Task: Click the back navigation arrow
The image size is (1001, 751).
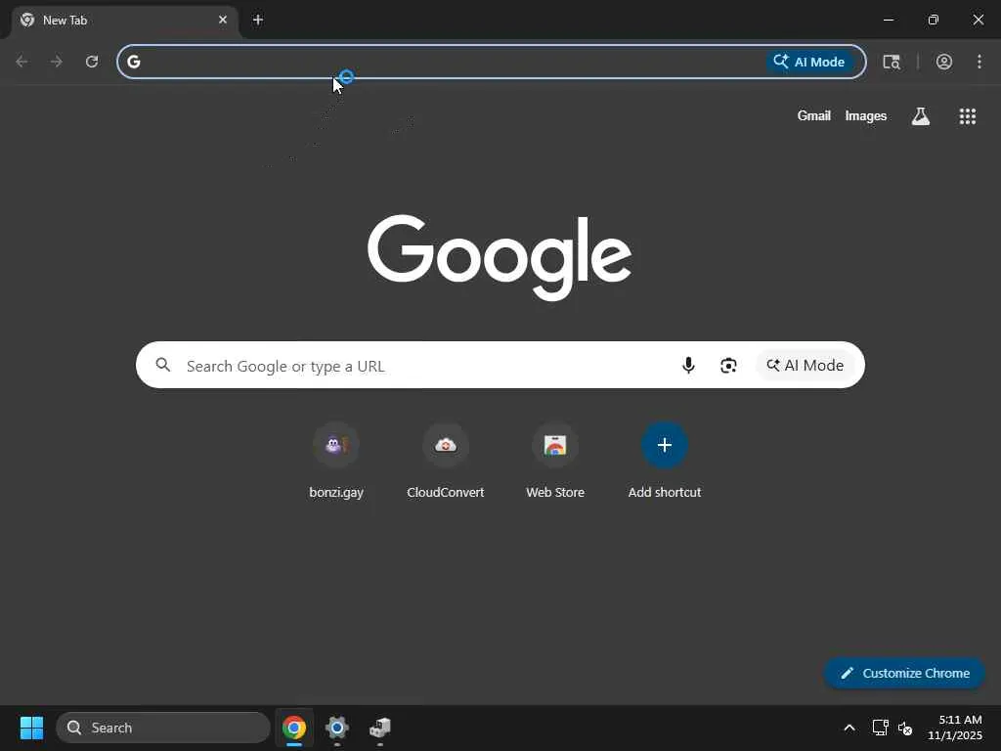Action: point(22,62)
